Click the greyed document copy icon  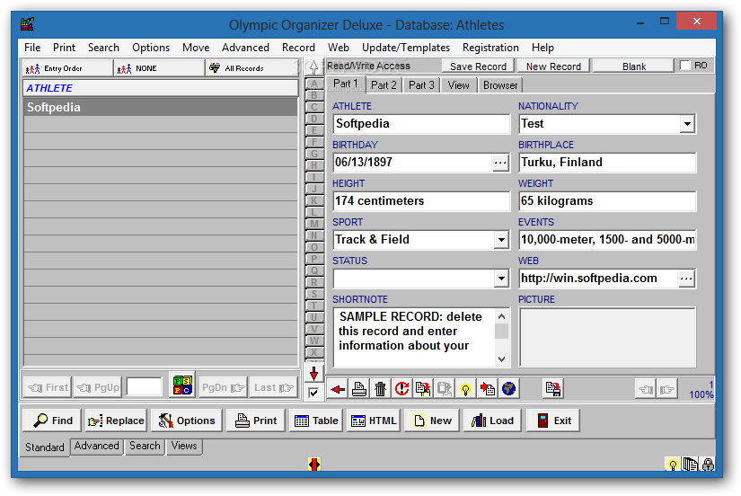[445, 389]
